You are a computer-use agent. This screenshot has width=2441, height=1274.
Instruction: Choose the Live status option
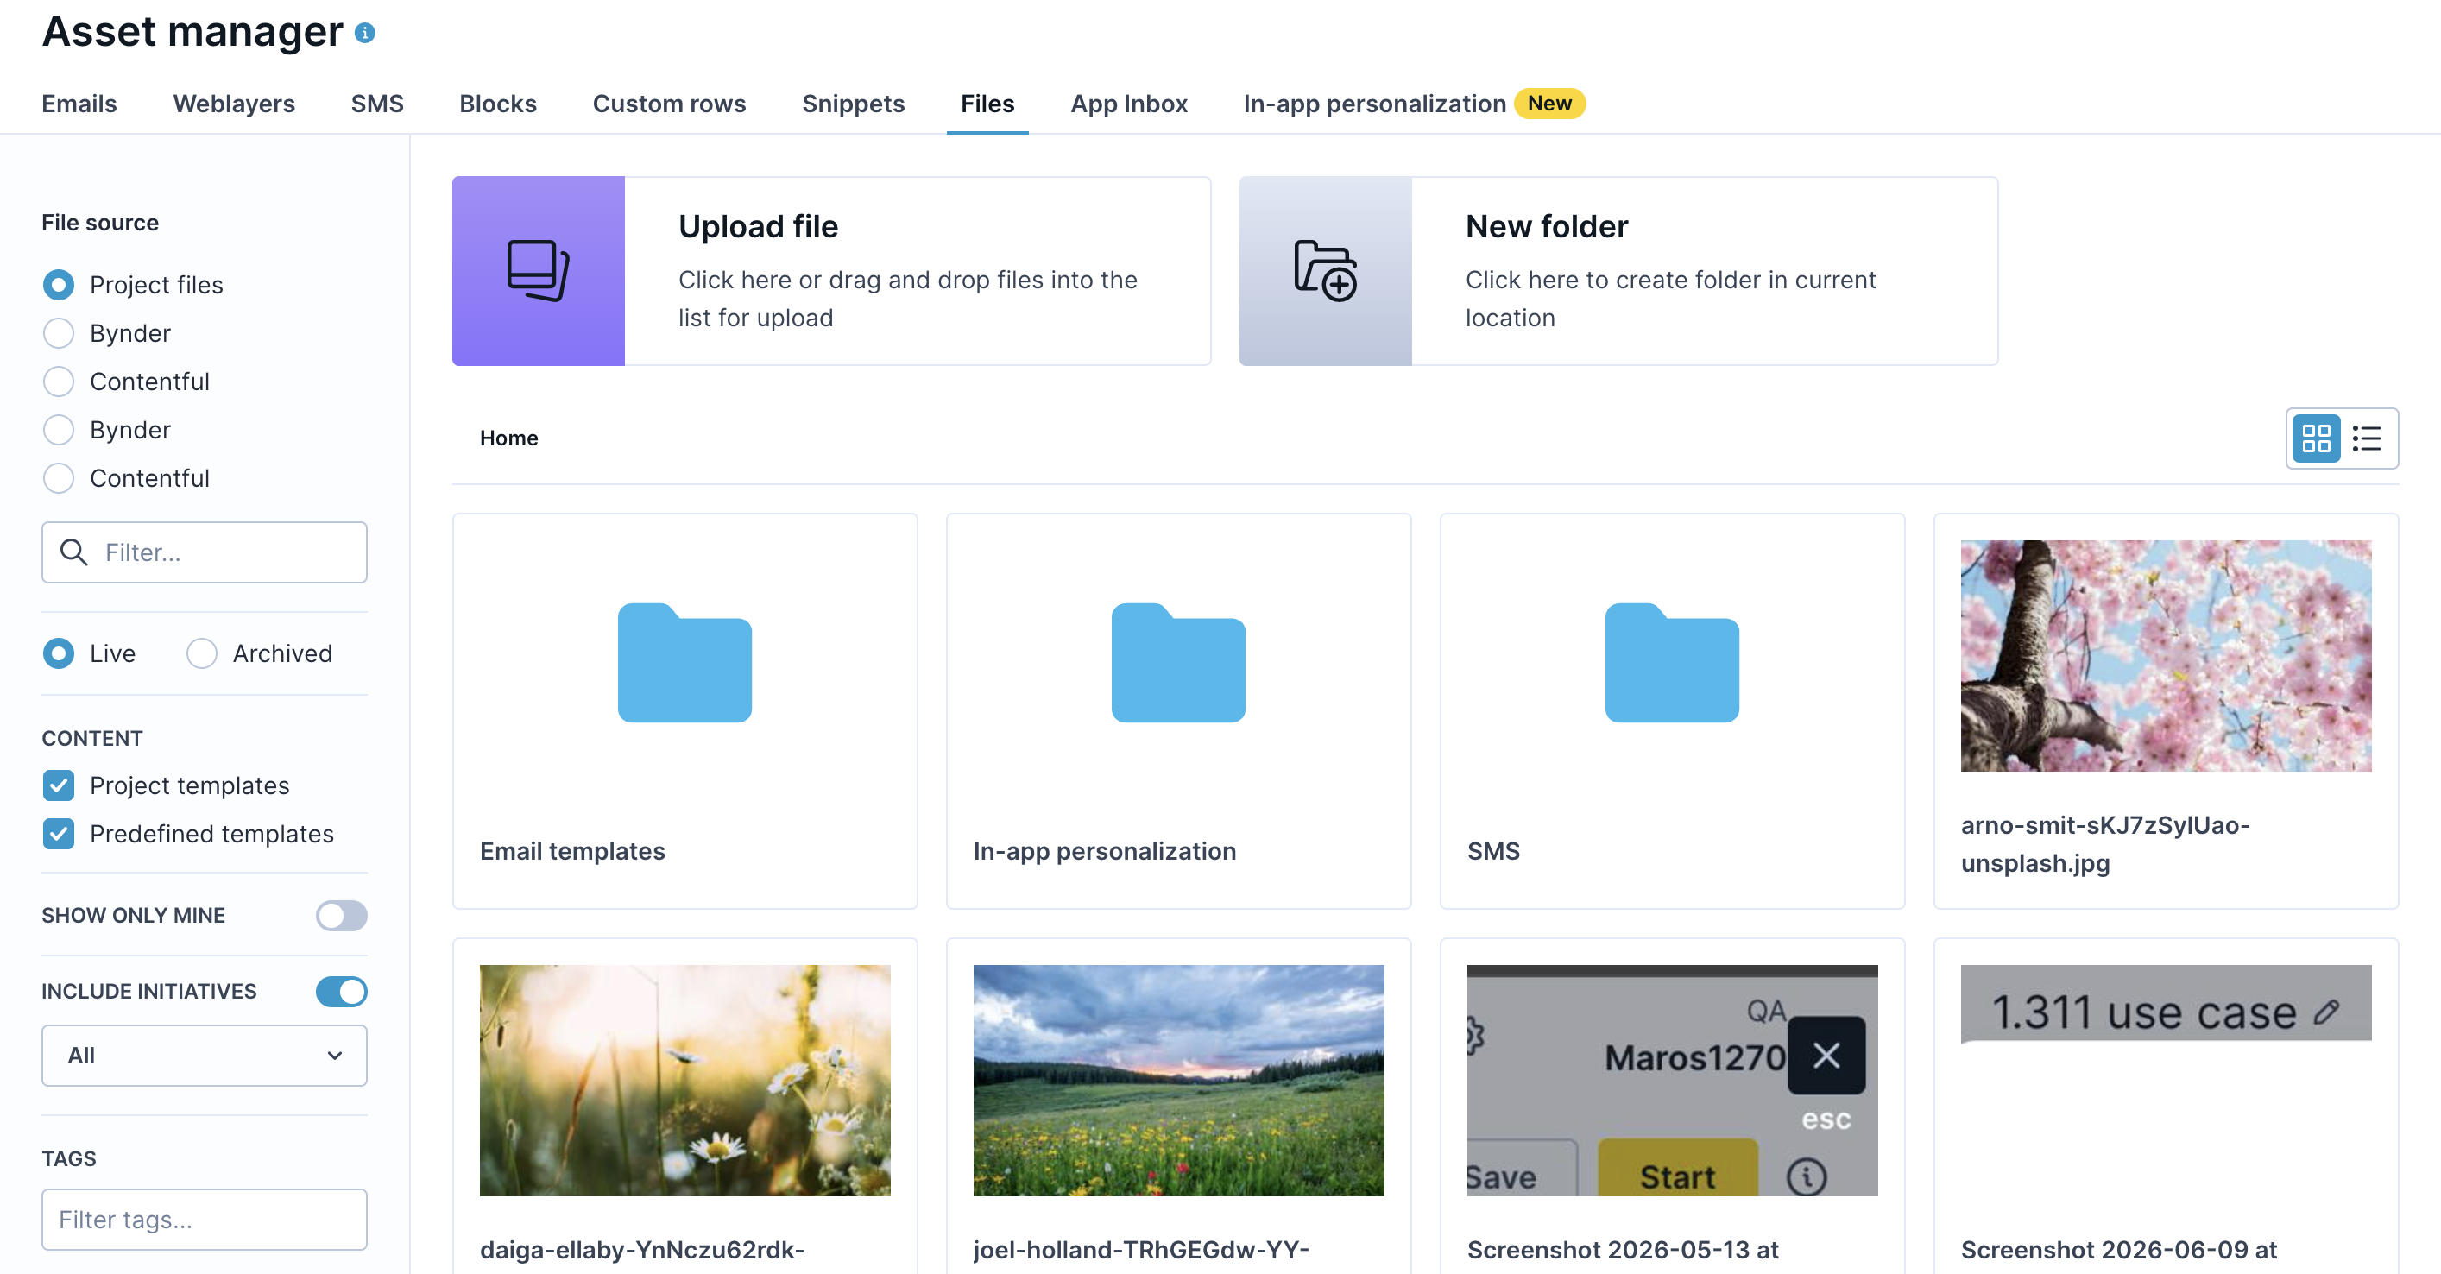point(59,654)
